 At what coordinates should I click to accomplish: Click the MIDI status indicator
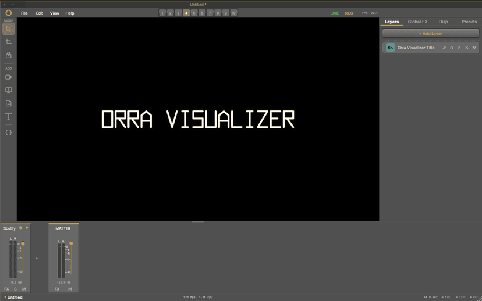coord(446,297)
